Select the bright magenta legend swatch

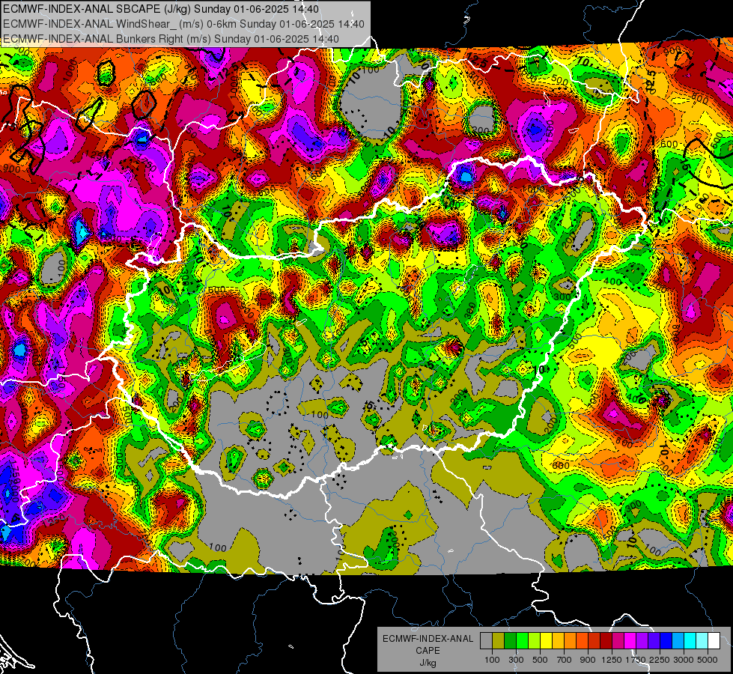tap(630, 641)
